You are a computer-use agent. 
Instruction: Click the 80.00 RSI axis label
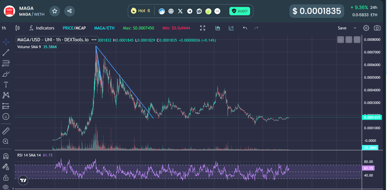pyautogui.click(x=369, y=162)
